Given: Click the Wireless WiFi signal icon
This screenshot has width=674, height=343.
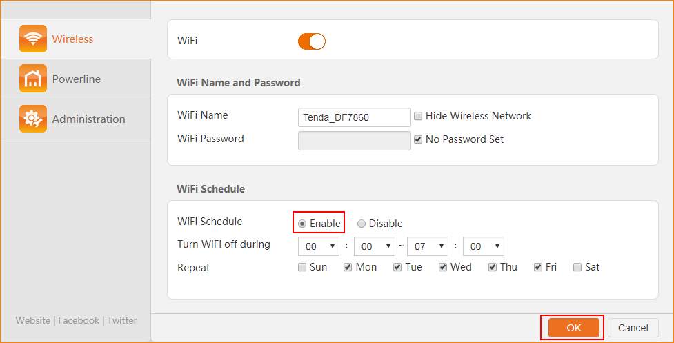Looking at the screenshot, I should tap(33, 39).
